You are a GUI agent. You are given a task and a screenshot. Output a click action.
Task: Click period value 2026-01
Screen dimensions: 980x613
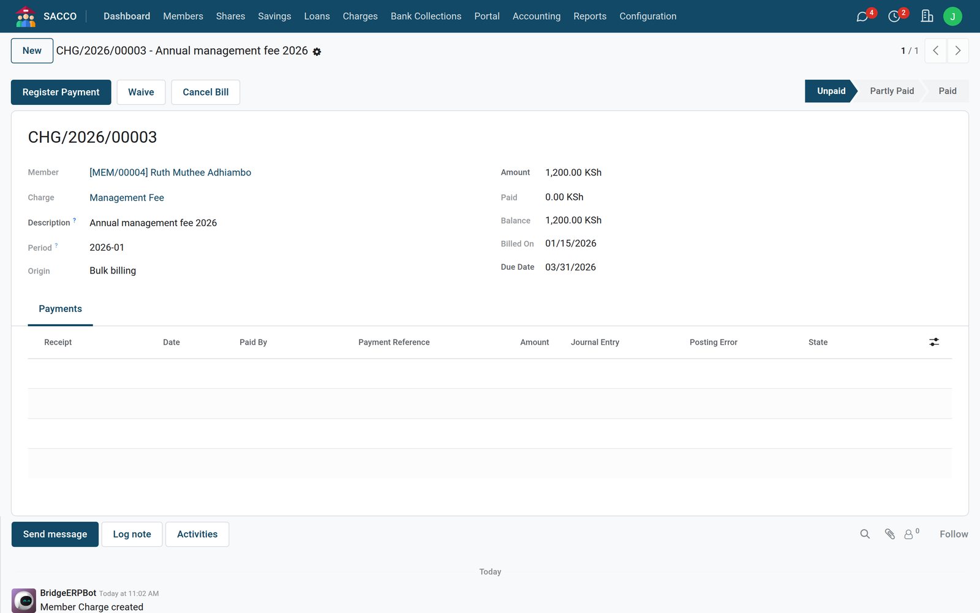(x=107, y=248)
